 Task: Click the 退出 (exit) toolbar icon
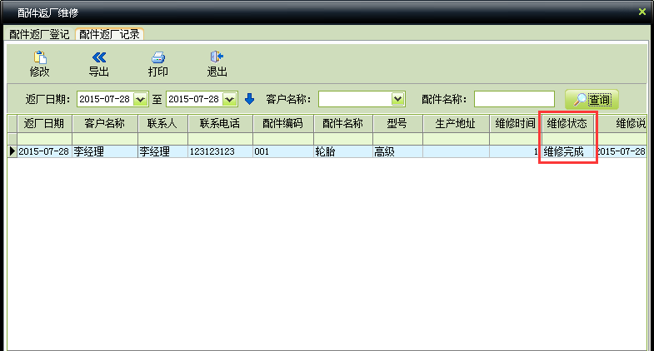tap(217, 57)
